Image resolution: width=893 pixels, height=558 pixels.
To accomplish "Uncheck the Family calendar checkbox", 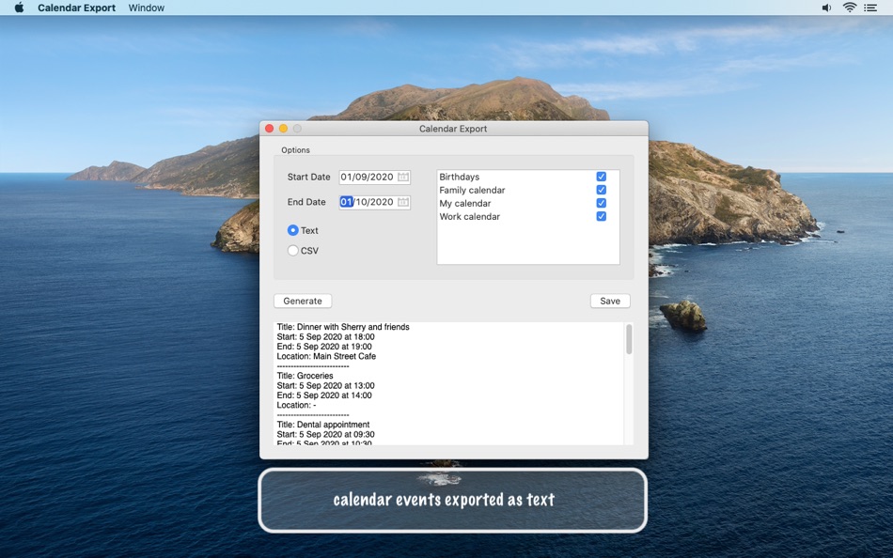I will 601,190.
